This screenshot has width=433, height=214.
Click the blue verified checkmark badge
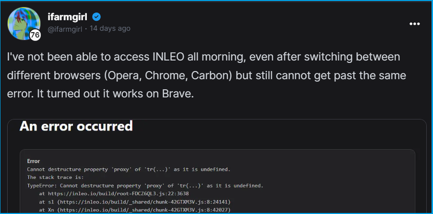pyautogui.click(x=96, y=17)
